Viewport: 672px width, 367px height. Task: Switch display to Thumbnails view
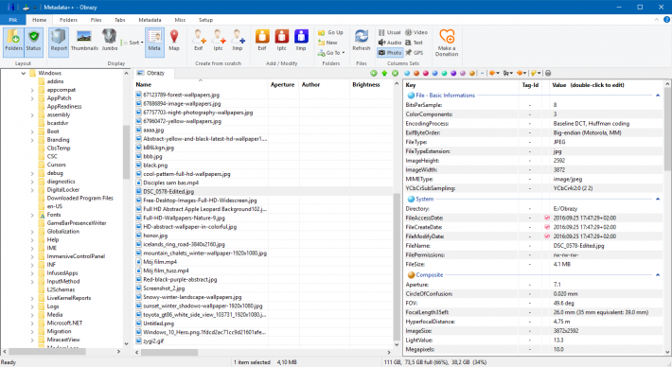tap(84, 41)
